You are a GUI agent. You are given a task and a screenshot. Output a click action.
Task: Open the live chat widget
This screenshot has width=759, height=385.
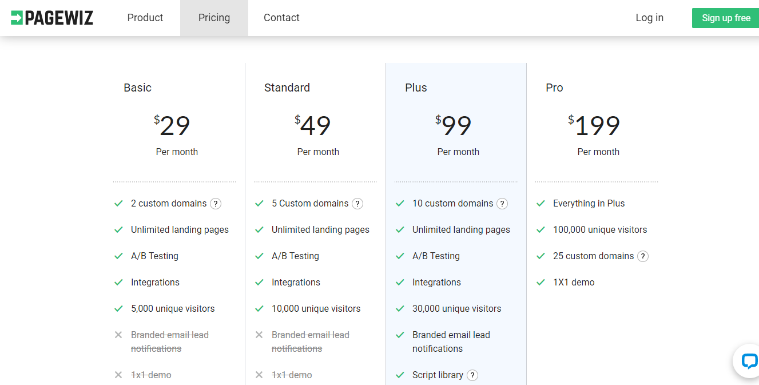(749, 361)
